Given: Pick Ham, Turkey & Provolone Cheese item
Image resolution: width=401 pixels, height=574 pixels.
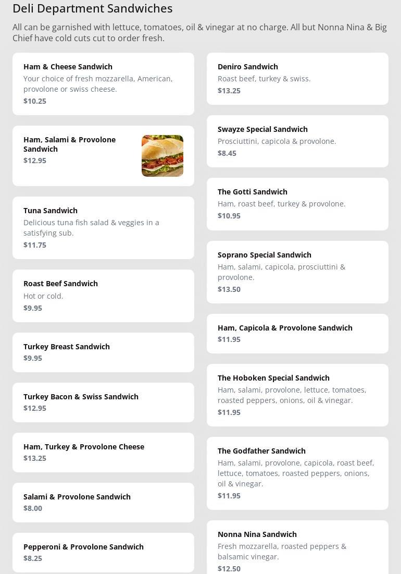Looking at the screenshot, I should click(x=103, y=452).
